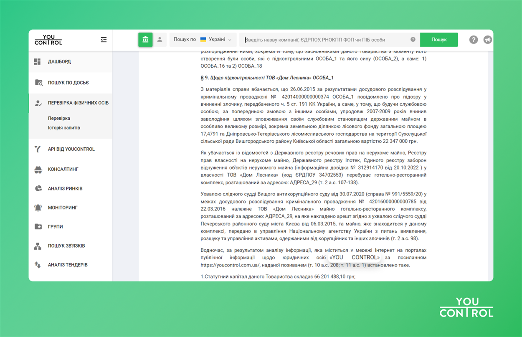Image resolution: width=522 pixels, height=337 pixels.
Task: Click the 'API від YouControl' icon
Action: point(38,149)
